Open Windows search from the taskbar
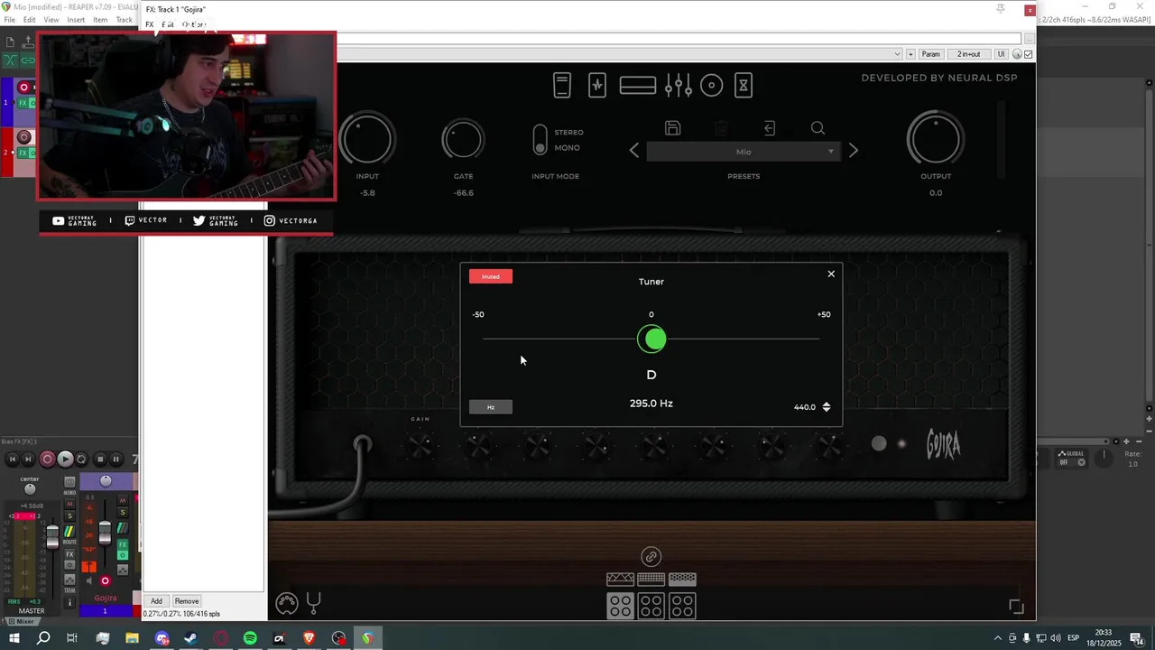Screen dimensions: 1155x650 [43, 638]
